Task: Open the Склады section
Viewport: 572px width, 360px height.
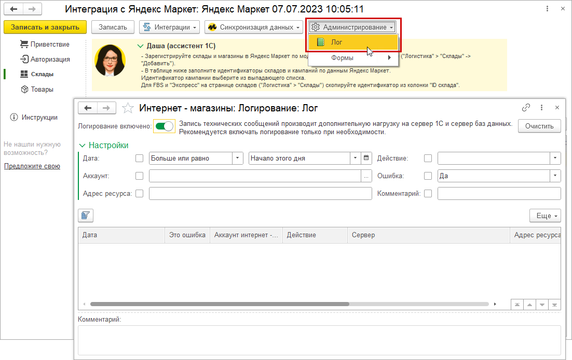Action: (37, 74)
